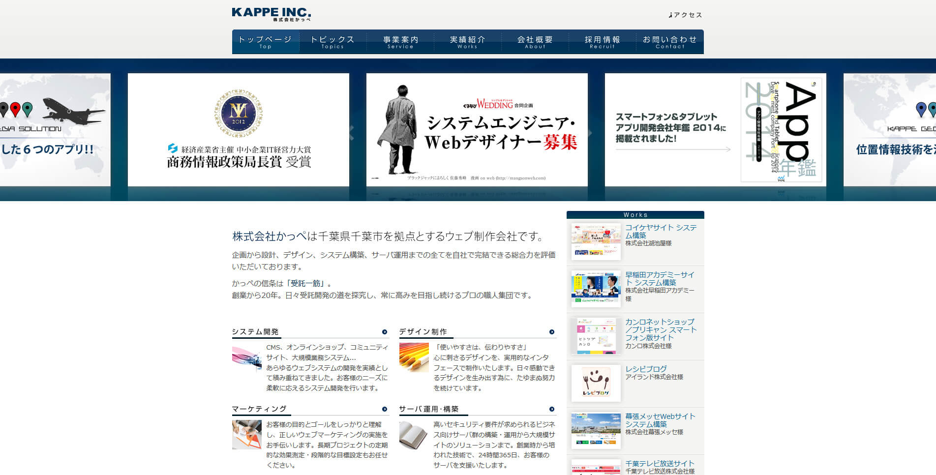The width and height of the screenshot is (936, 475).
Task: Open the 採用情報 Recruit menu
Action: pyautogui.click(x=603, y=42)
